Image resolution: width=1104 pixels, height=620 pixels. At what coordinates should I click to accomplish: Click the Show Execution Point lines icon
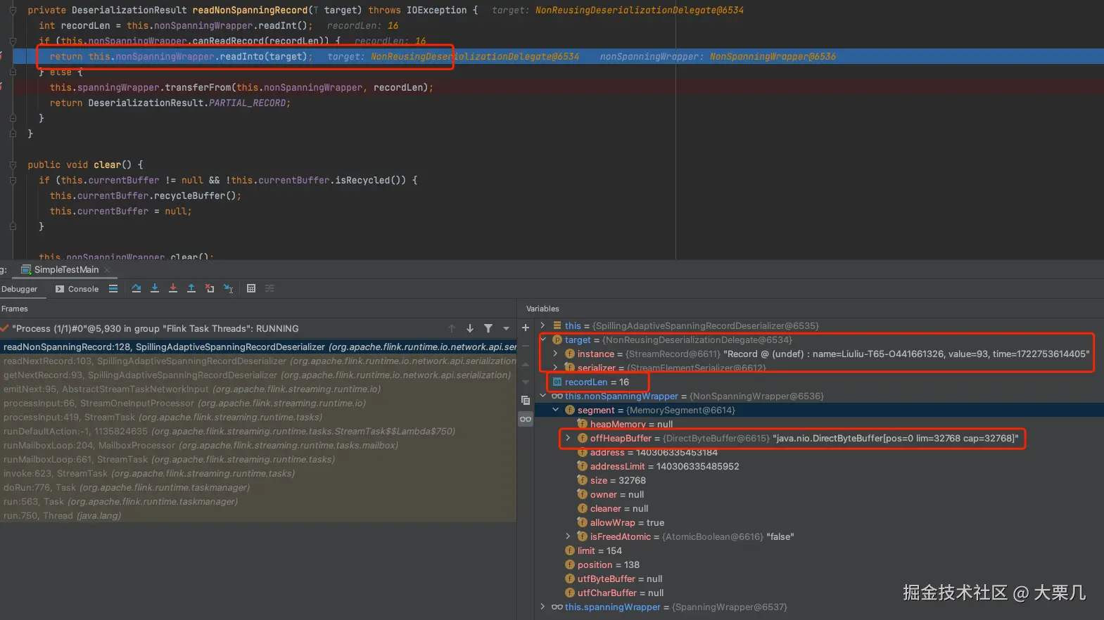(113, 288)
